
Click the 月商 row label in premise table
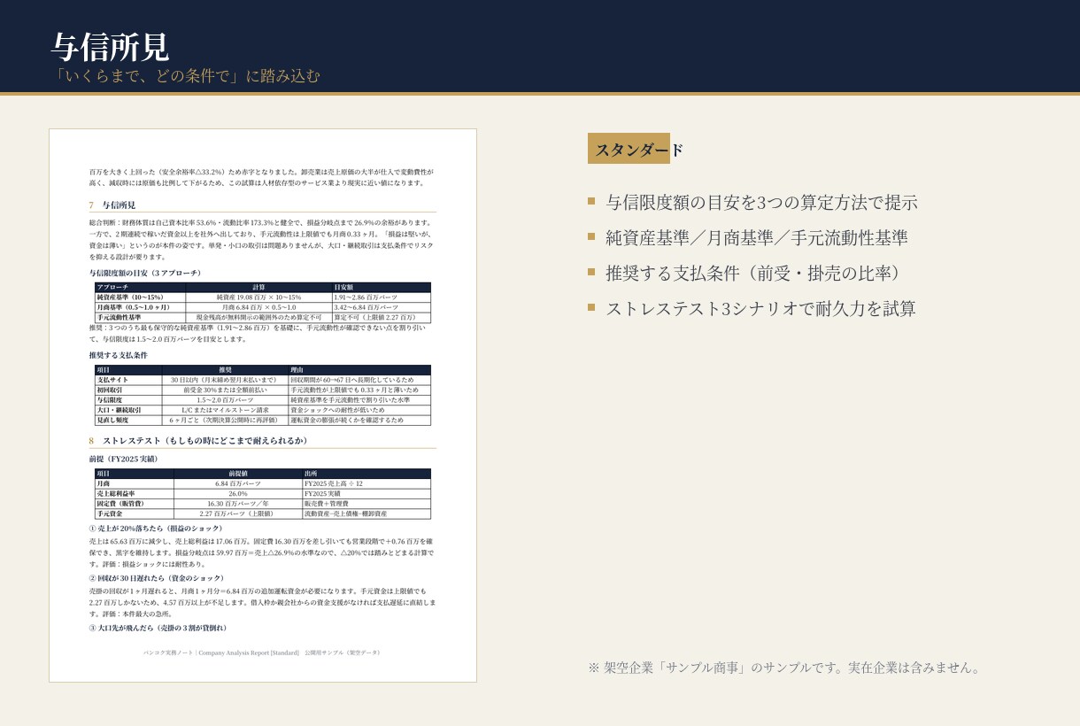tap(134, 483)
